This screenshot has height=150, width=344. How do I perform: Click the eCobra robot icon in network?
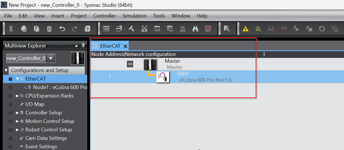click(x=163, y=77)
